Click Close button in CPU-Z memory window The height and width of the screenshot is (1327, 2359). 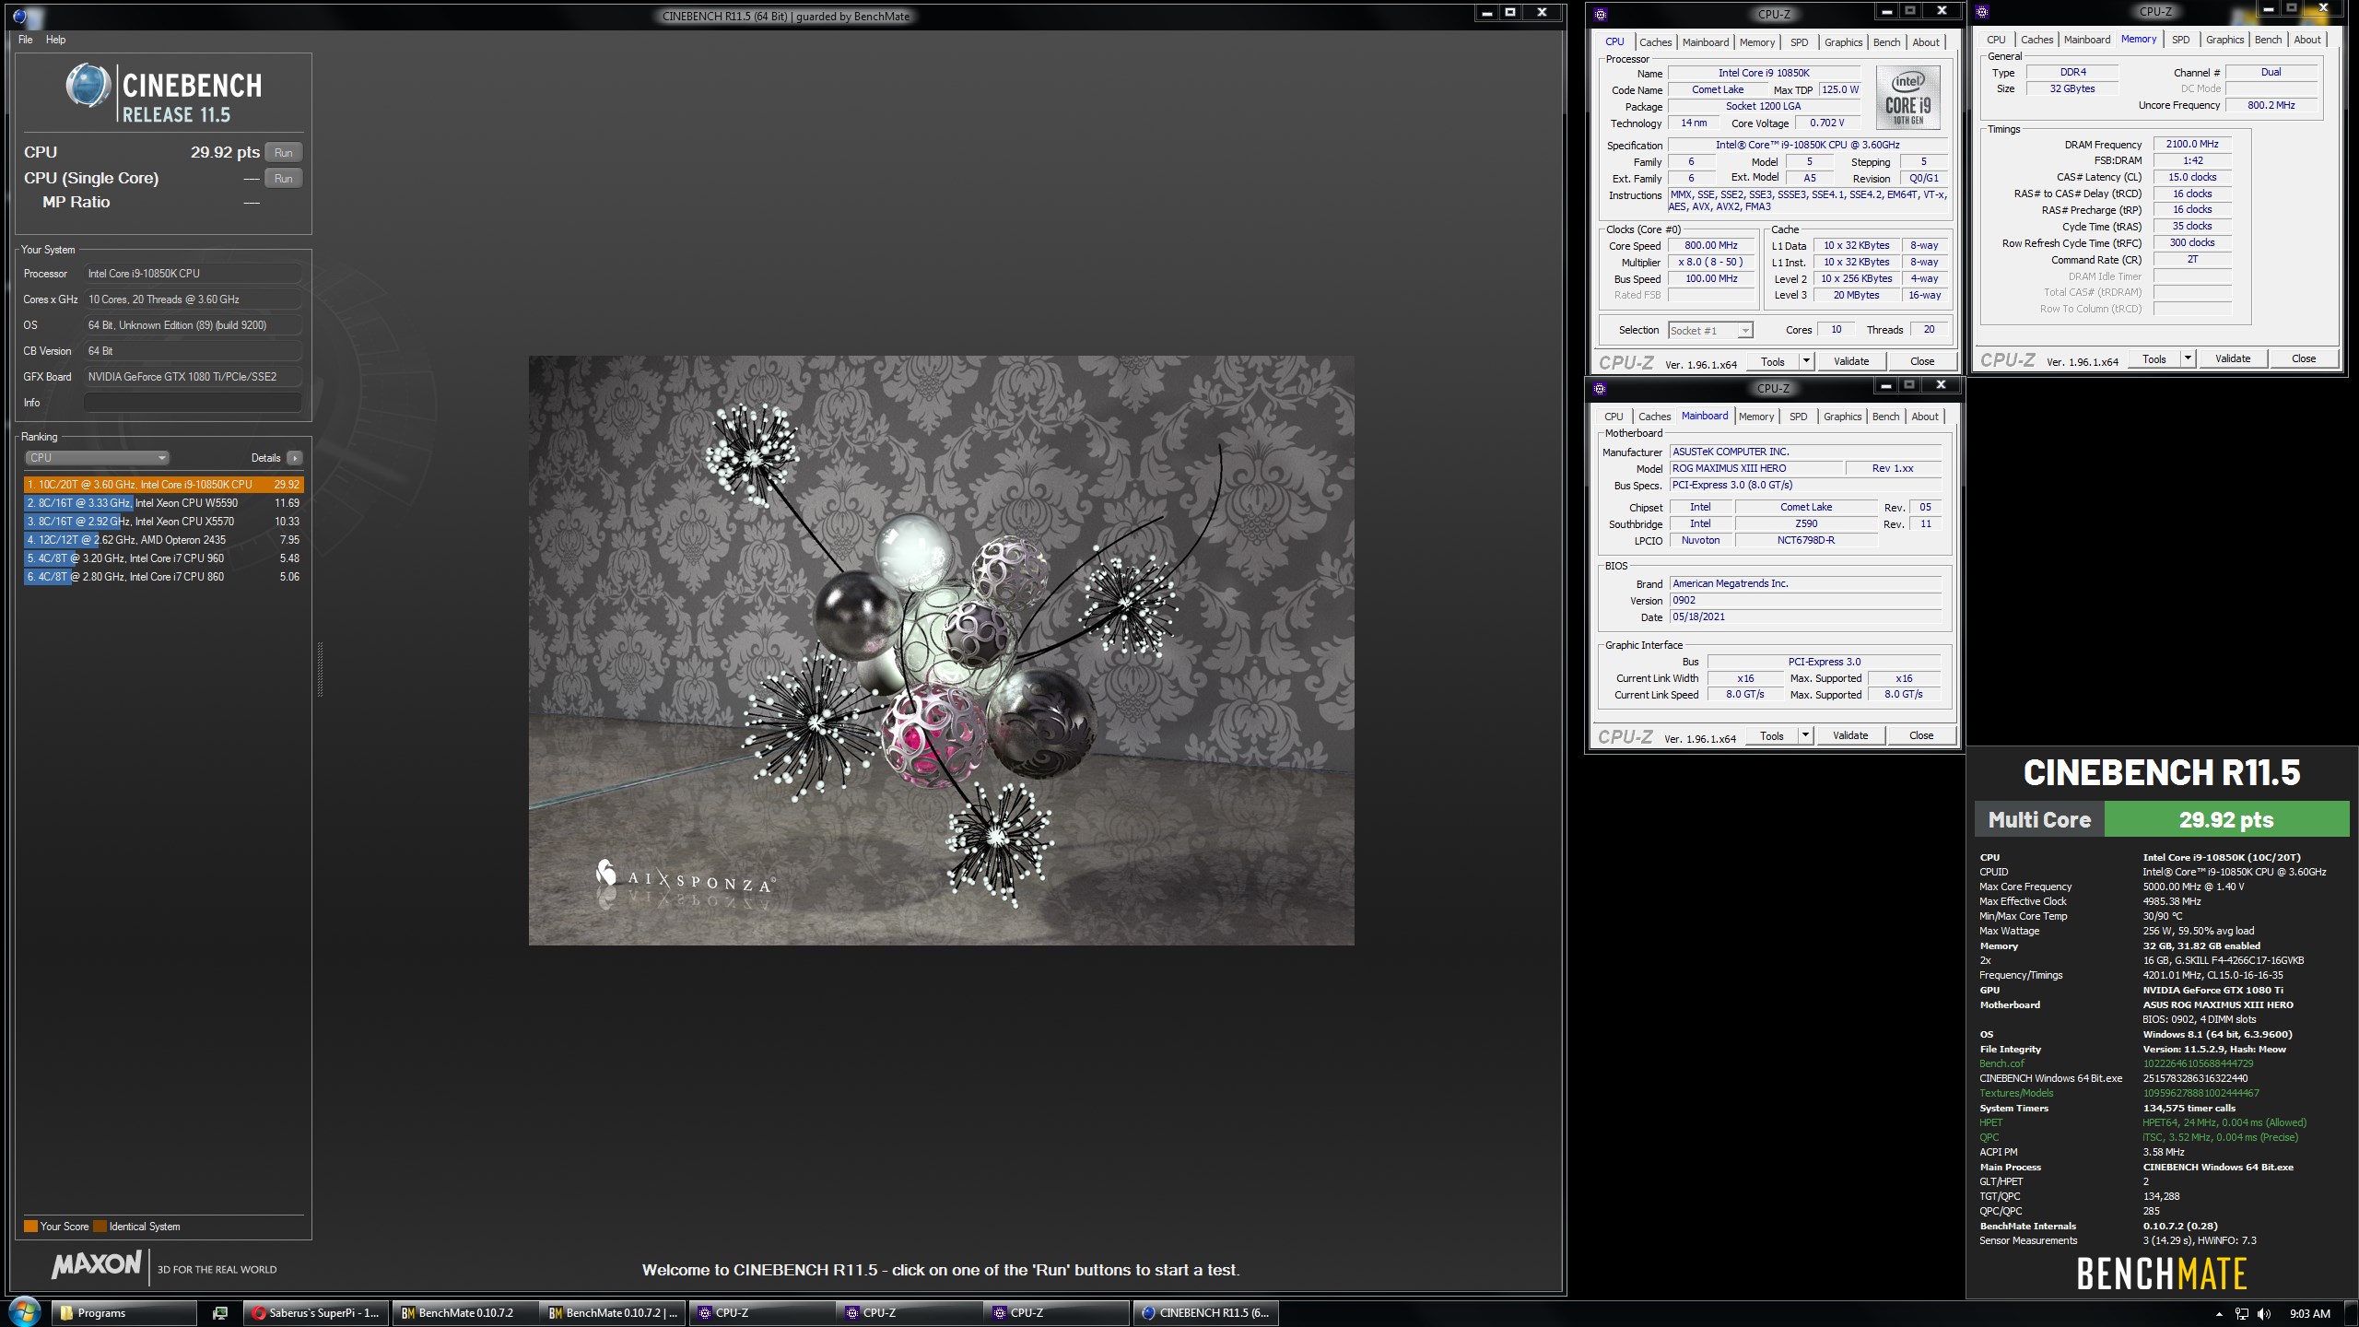2303,358
